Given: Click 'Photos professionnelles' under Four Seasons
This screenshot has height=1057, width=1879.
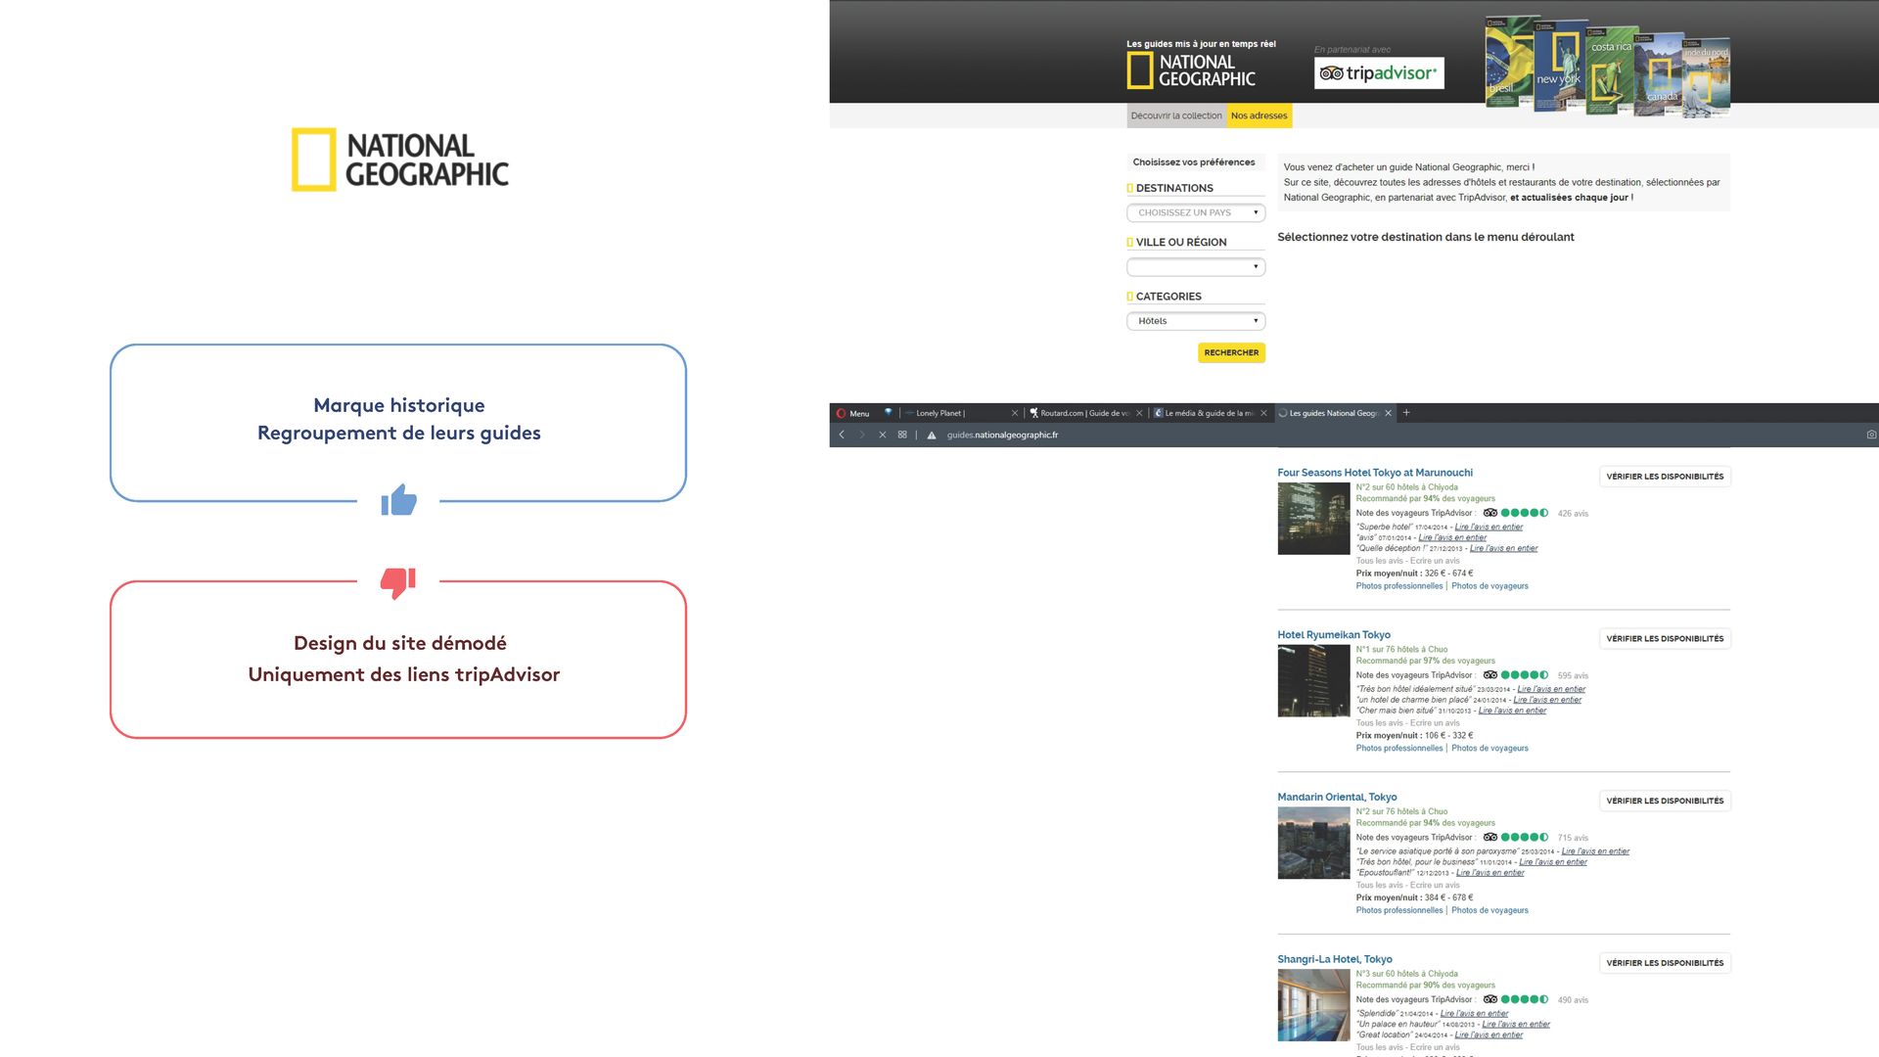Looking at the screenshot, I should pyautogui.click(x=1399, y=586).
